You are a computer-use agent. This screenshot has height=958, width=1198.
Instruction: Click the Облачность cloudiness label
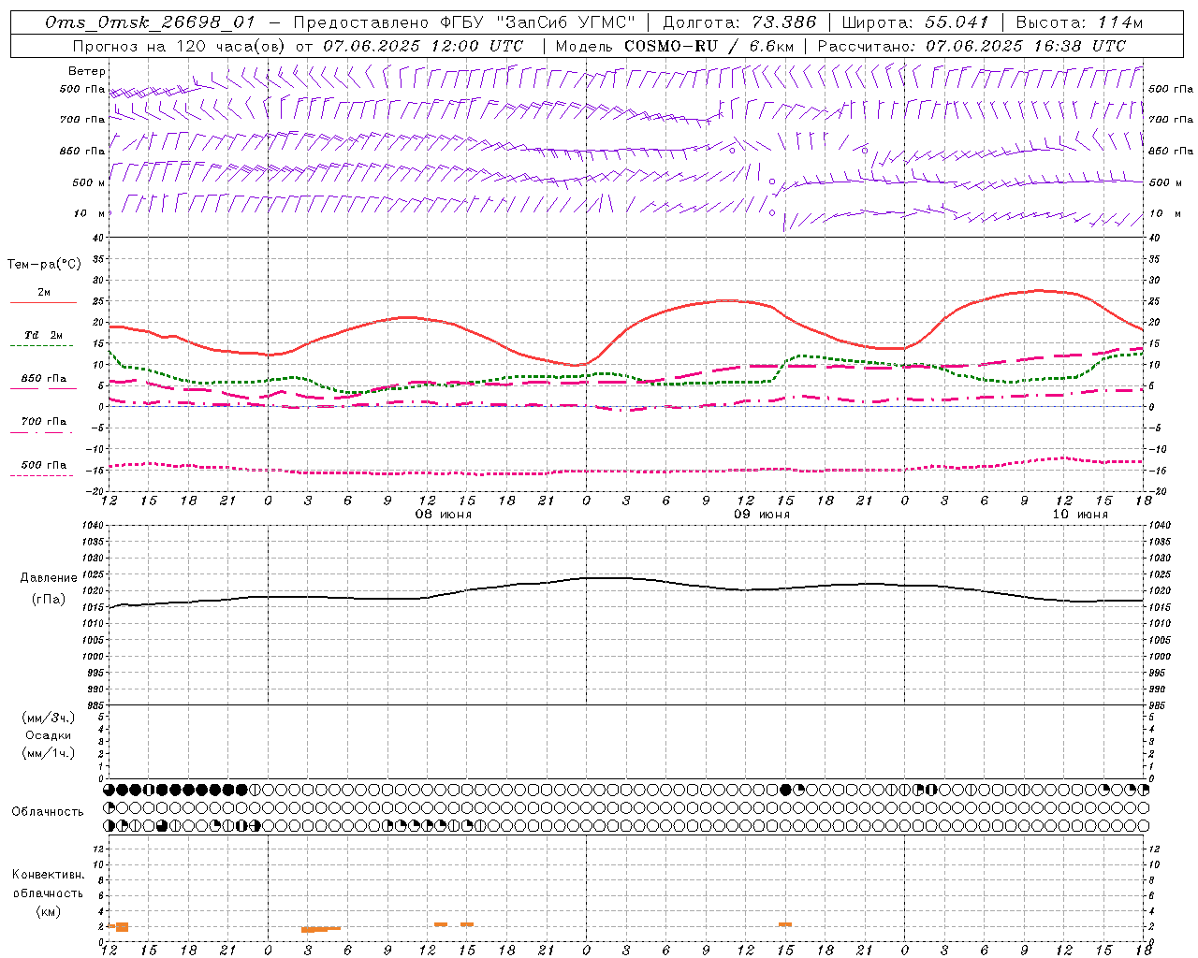48,812
